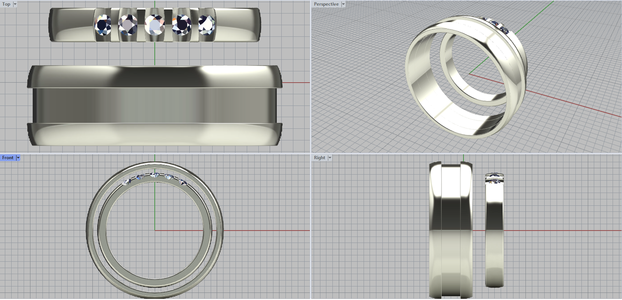Viewport: 622px width, 300px height.
Task: Click the center gem in Front view
Action: click(155, 175)
